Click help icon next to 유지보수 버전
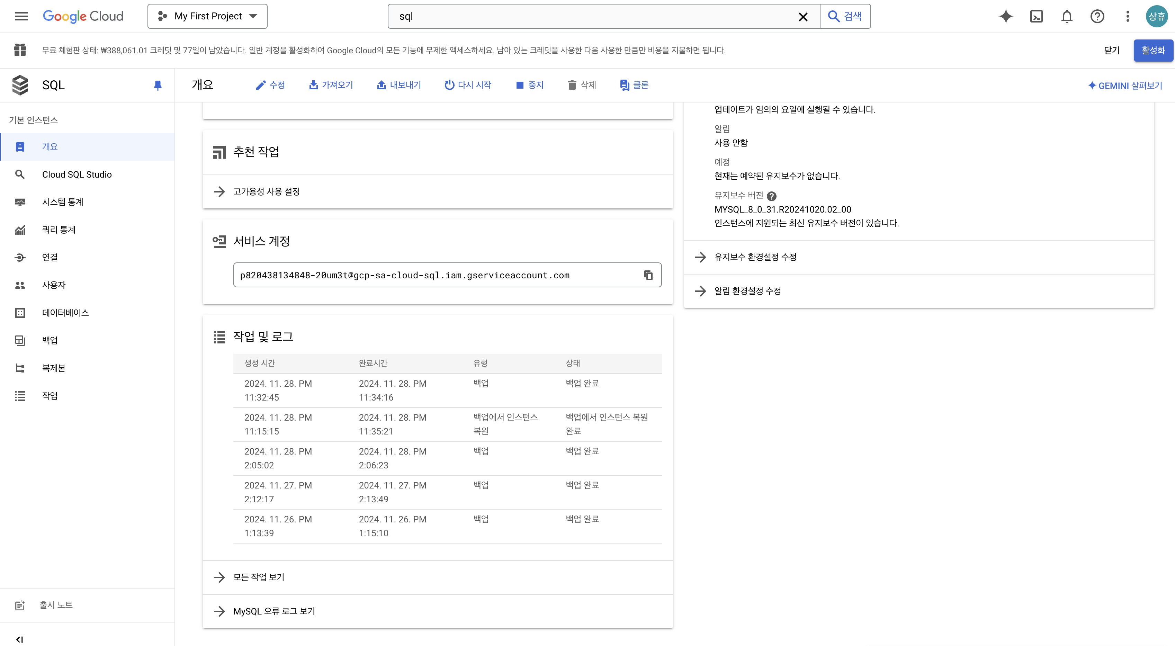This screenshot has height=646, width=1175. pos(771,196)
